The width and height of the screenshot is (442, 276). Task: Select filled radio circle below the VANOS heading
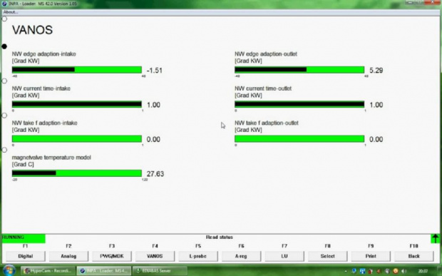tap(4, 46)
